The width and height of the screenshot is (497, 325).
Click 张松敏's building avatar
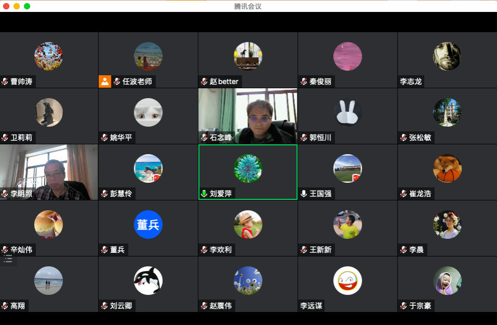[447, 112]
